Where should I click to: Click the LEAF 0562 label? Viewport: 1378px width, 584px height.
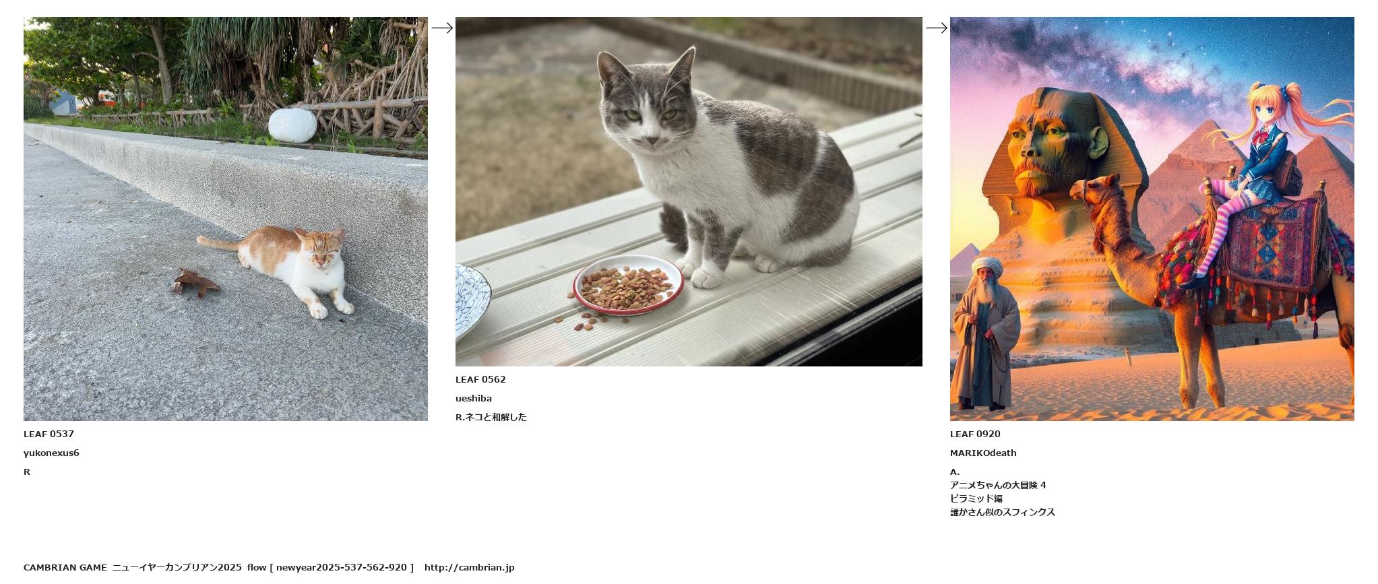pos(480,379)
